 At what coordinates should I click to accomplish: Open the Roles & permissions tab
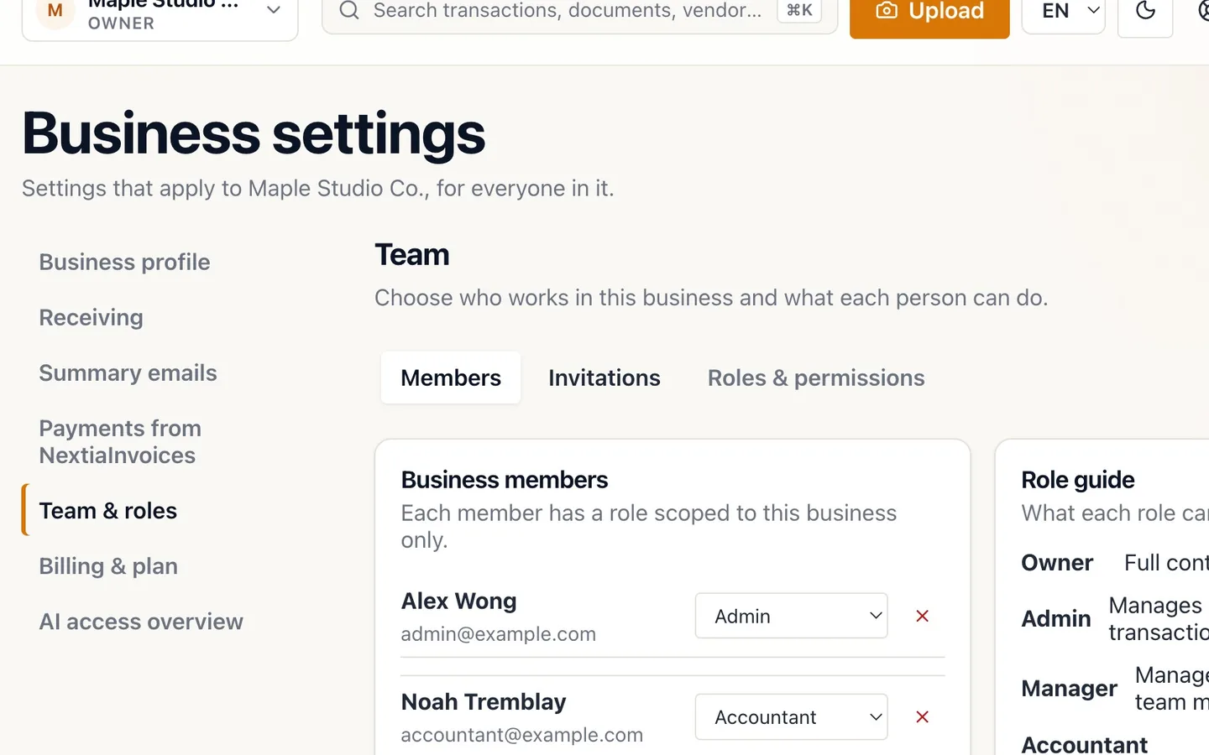[x=816, y=377]
